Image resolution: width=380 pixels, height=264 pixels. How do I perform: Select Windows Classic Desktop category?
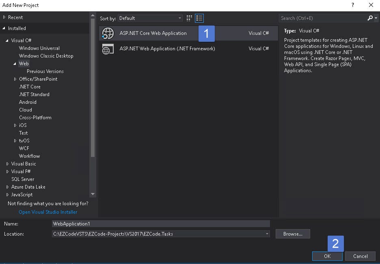[x=46, y=56]
